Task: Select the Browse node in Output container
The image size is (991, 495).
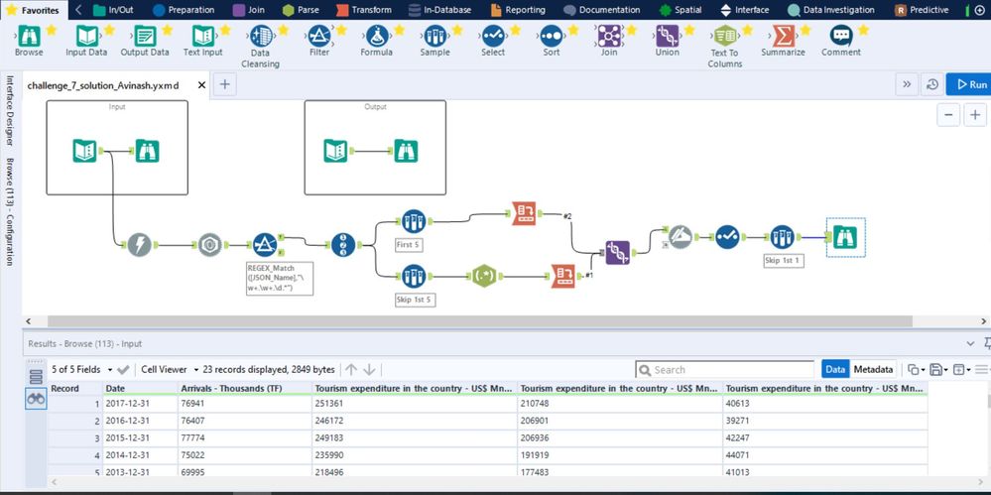Action: [406, 151]
